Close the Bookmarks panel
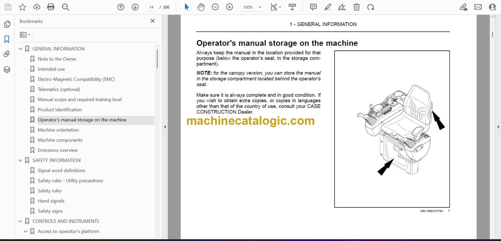This screenshot has width=501, height=241. click(153, 21)
